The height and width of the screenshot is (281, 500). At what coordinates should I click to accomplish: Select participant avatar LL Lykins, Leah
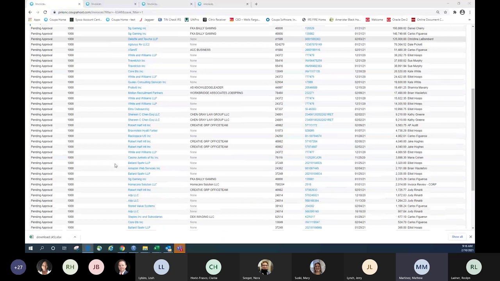[161, 267]
